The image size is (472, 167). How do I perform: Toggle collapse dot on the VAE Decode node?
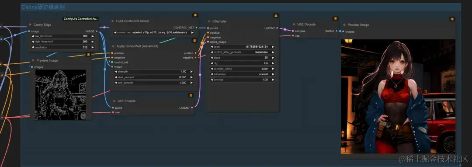[x=294, y=24]
